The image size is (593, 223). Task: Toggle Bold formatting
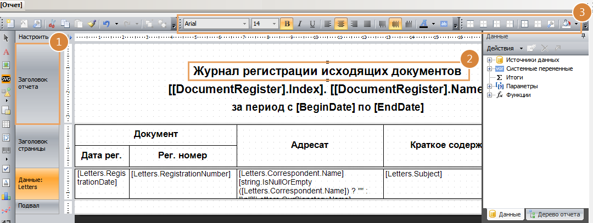(287, 24)
